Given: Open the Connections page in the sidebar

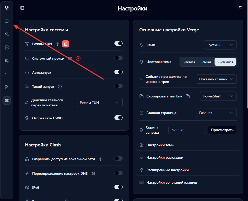Looking at the screenshot, I should click(7, 60).
